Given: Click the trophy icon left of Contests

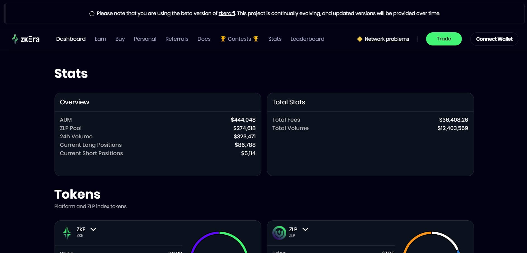Looking at the screenshot, I should click(223, 39).
